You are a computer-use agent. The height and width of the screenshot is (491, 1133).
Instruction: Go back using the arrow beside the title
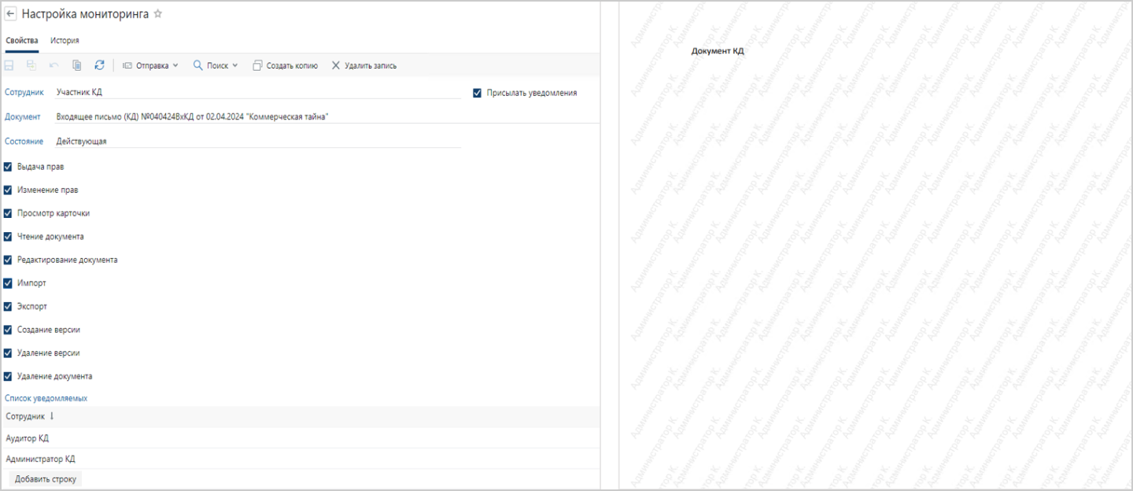(x=11, y=14)
